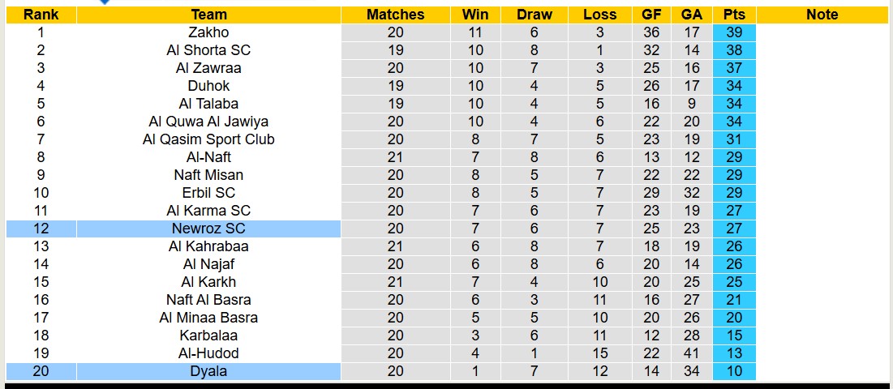Open the Erbil SC team link
Viewport: 893px width, 389px height.
pyautogui.click(x=208, y=193)
